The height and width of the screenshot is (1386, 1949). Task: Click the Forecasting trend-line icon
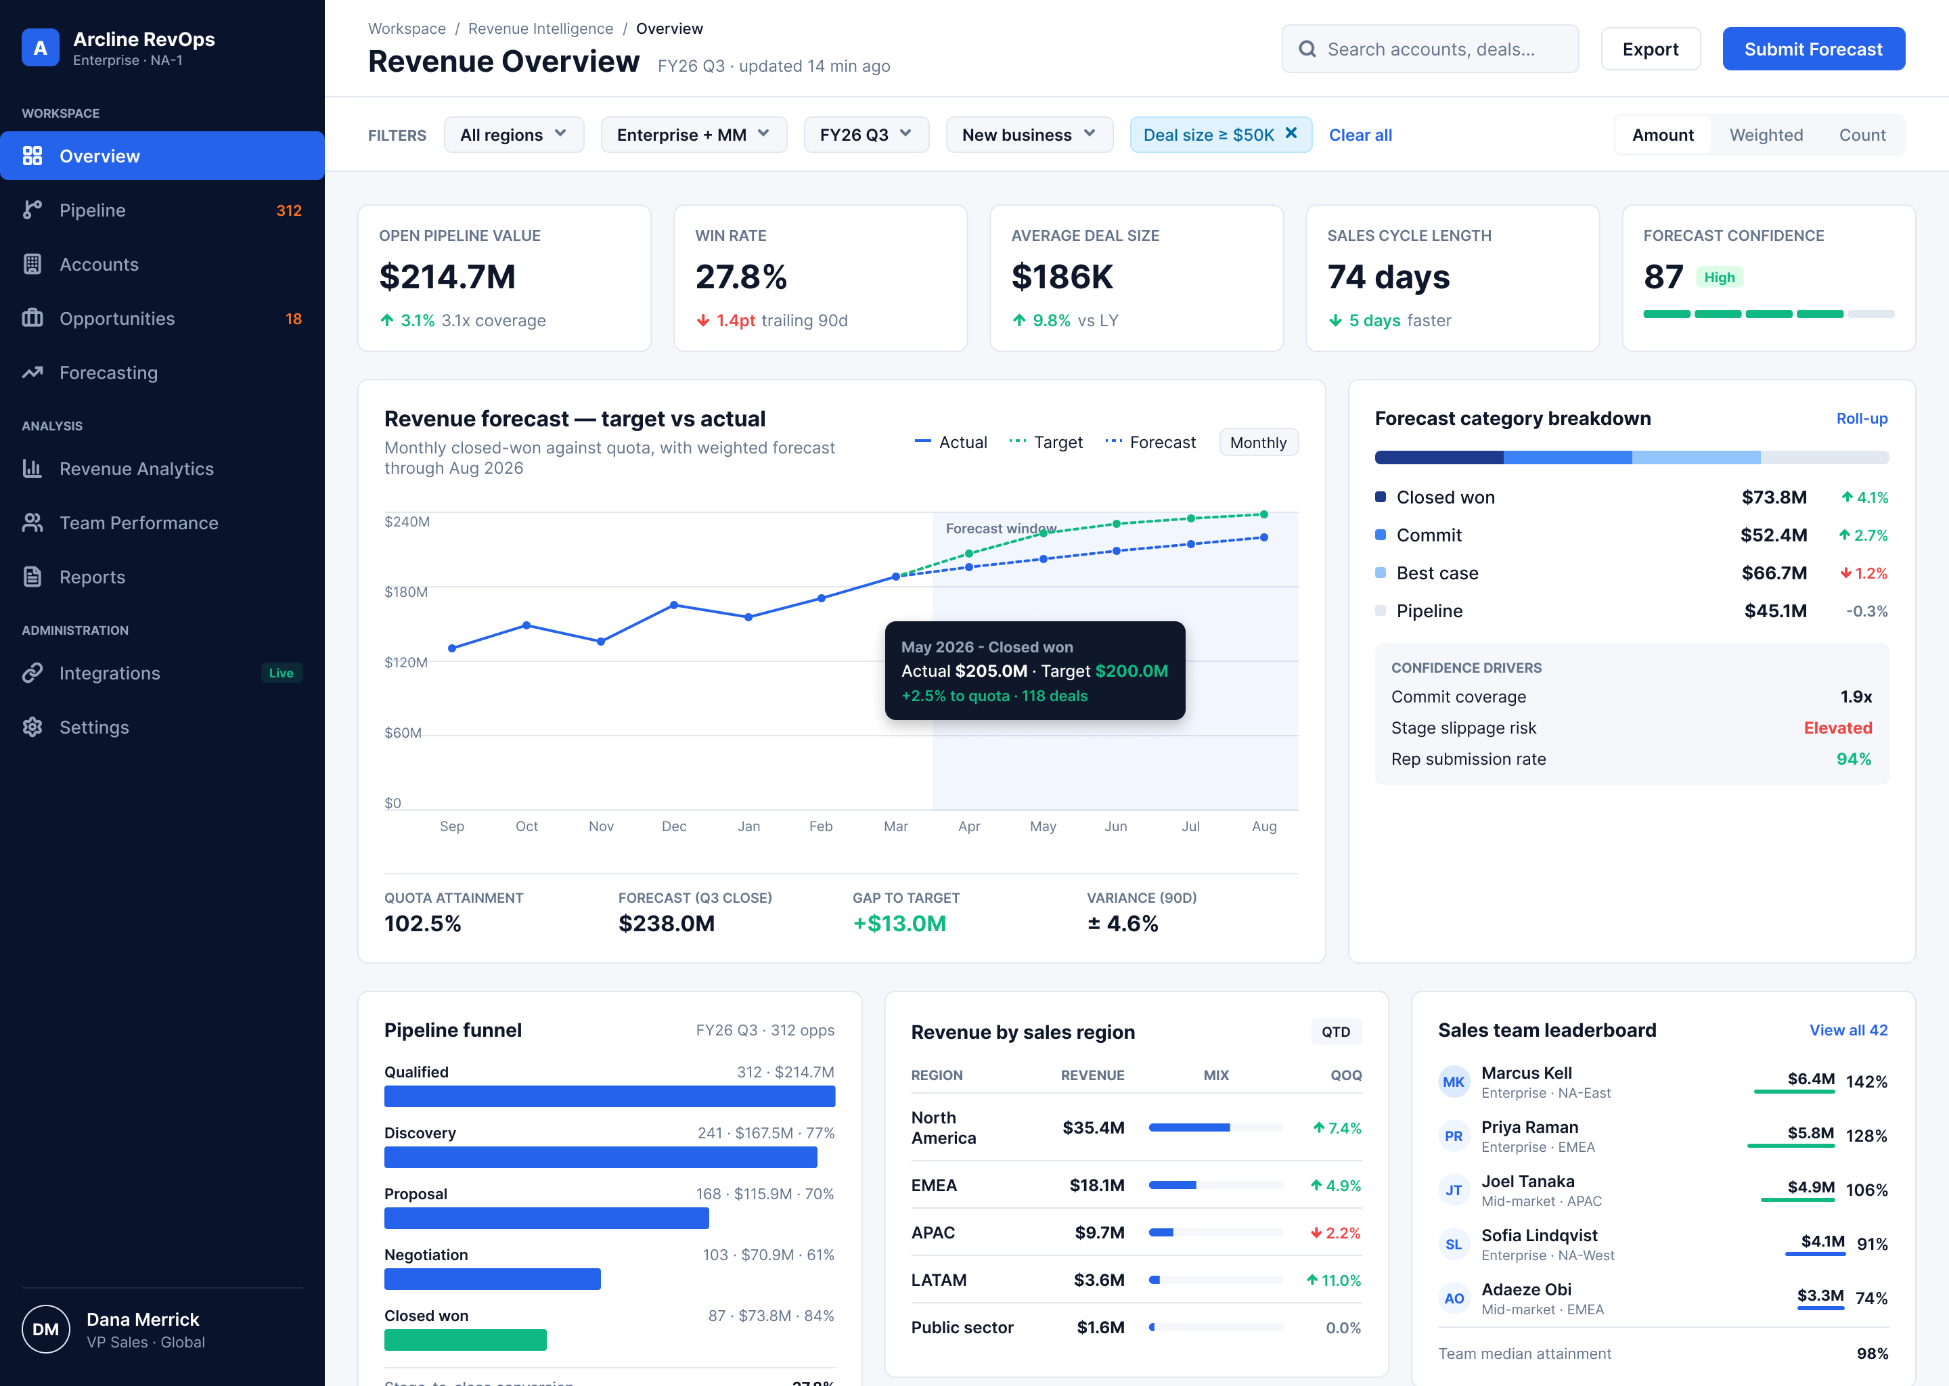(32, 372)
